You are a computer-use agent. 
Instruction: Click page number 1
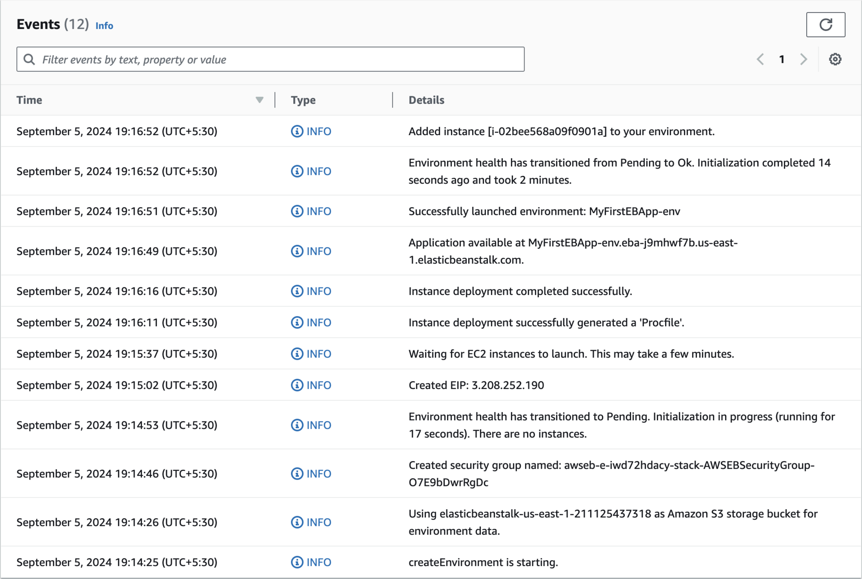(782, 59)
